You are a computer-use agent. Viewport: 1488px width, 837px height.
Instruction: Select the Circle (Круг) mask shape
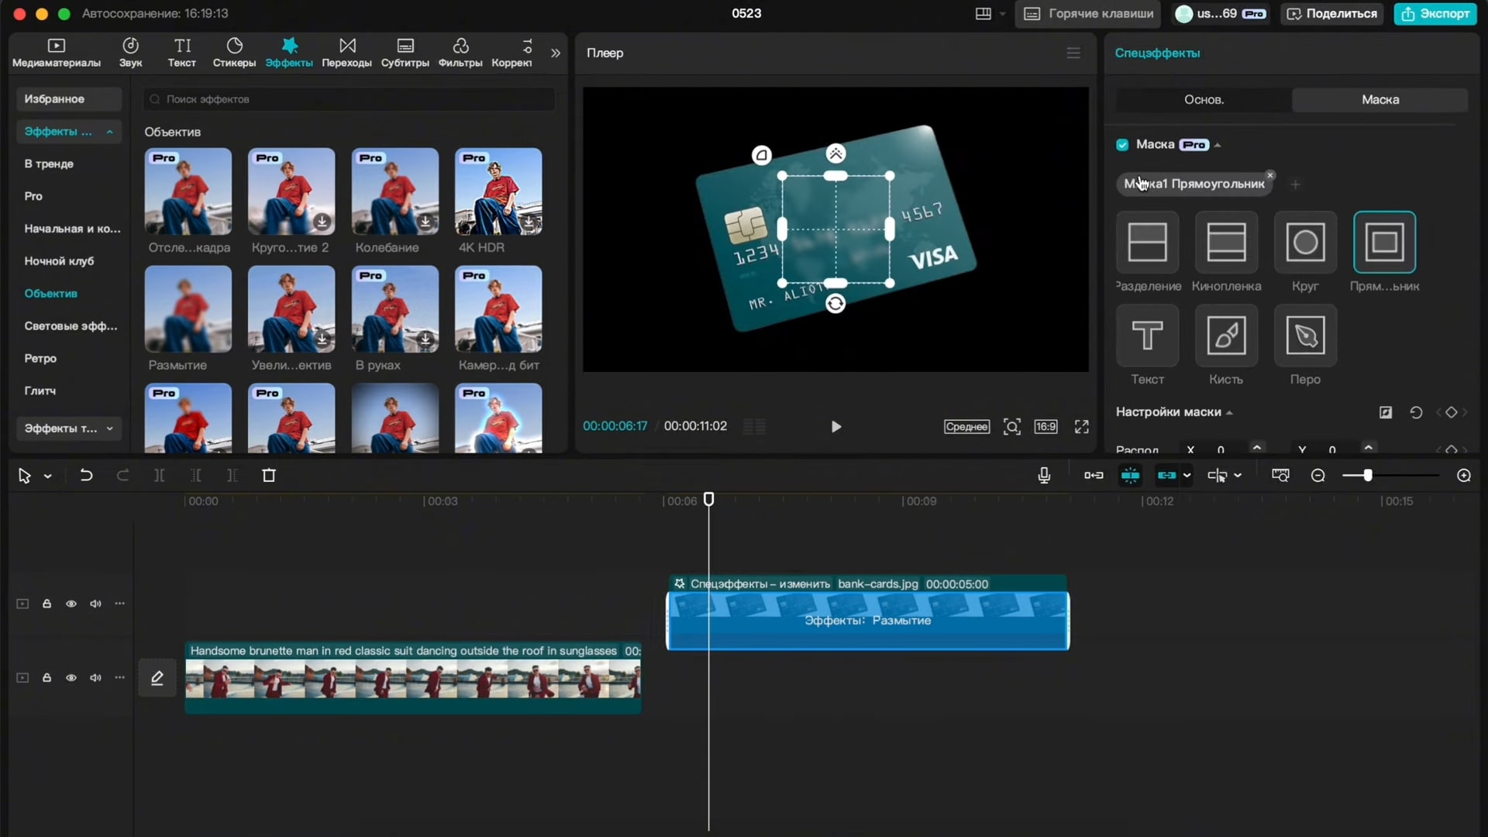[x=1305, y=243]
